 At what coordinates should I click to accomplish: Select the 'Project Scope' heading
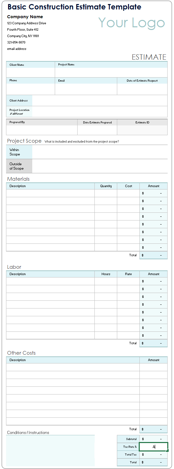click(x=24, y=141)
